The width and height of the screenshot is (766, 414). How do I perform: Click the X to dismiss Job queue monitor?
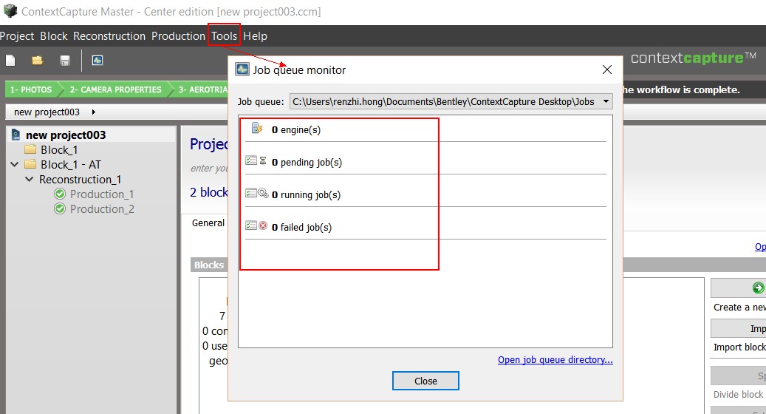coord(606,69)
